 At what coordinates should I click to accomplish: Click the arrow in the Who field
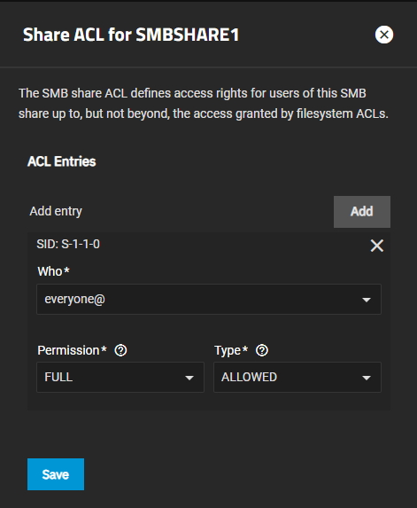pos(367,300)
